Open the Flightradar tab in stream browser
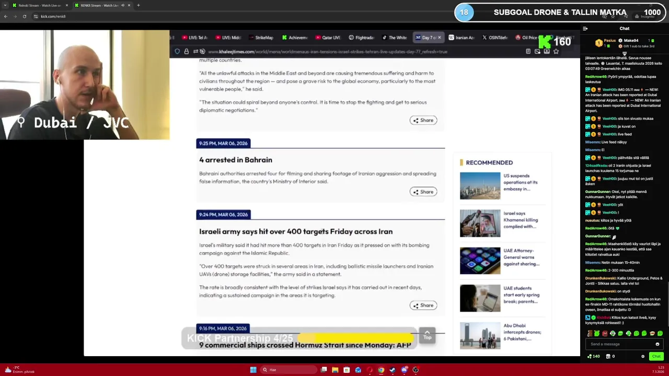The width and height of the screenshot is (669, 376). (361, 38)
